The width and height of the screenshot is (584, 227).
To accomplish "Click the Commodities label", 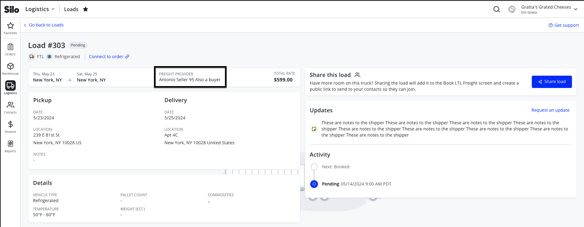I will (221, 195).
